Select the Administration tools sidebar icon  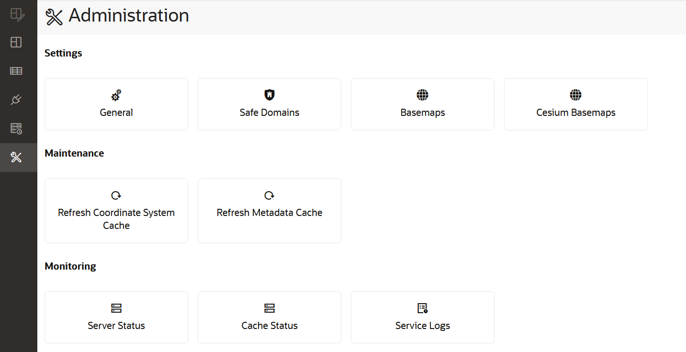16,157
